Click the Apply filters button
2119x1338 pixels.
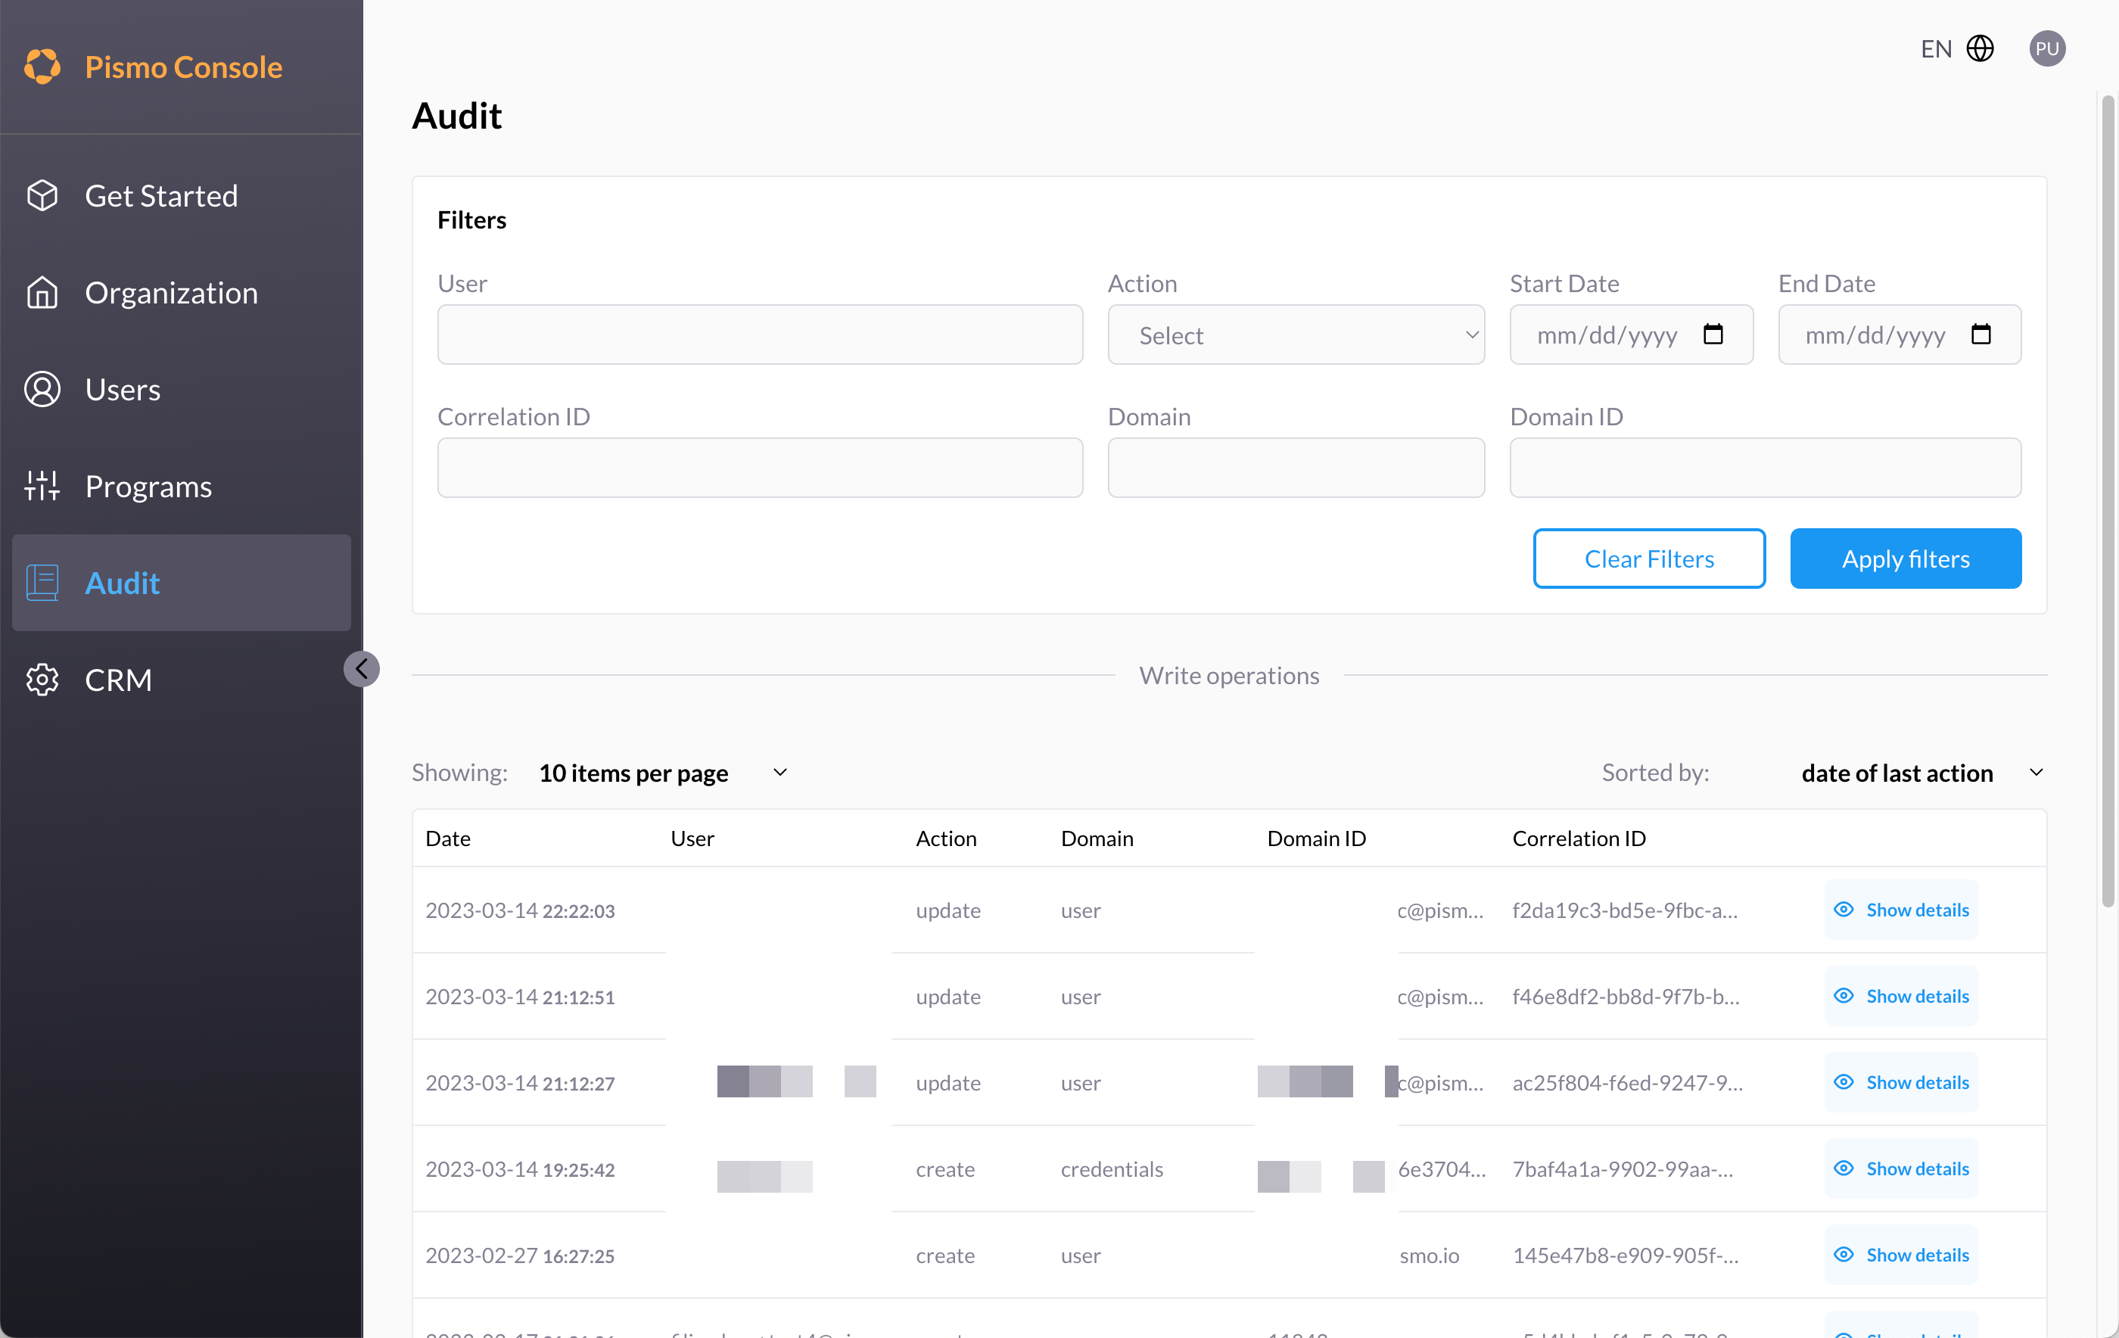tap(1905, 559)
